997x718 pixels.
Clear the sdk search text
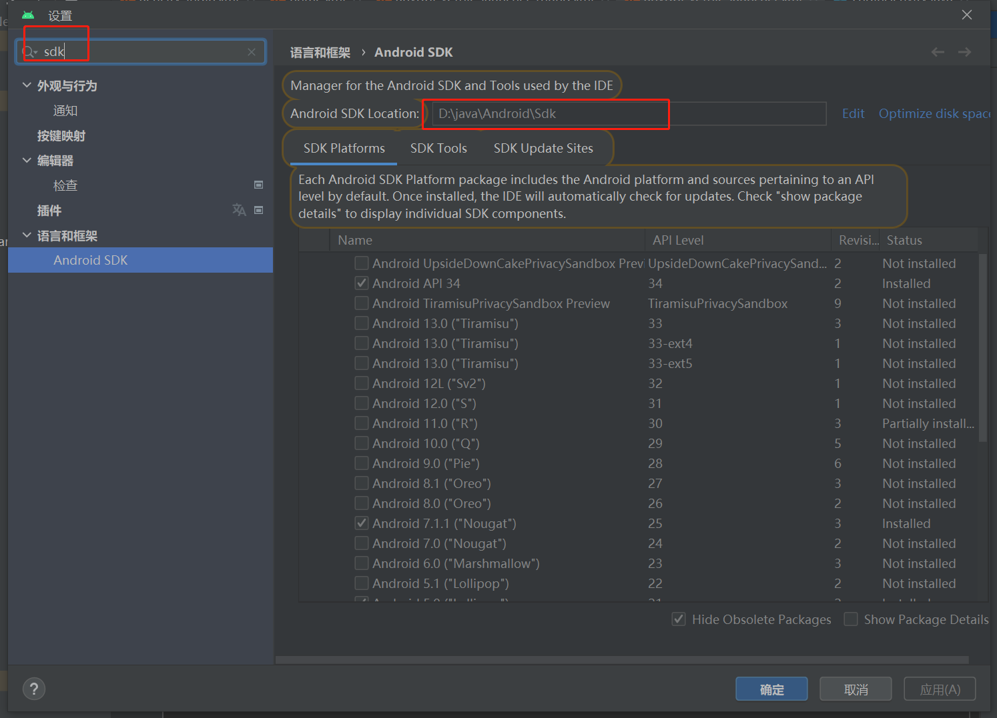tap(252, 52)
